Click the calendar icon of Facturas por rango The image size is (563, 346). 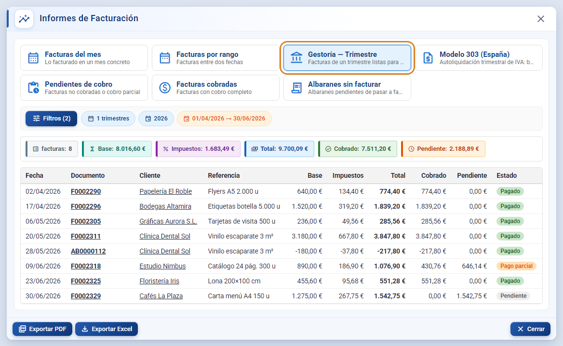[x=165, y=58]
